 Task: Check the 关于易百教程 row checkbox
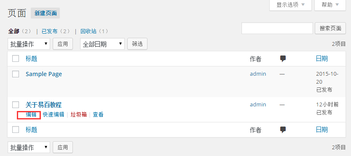(16, 105)
